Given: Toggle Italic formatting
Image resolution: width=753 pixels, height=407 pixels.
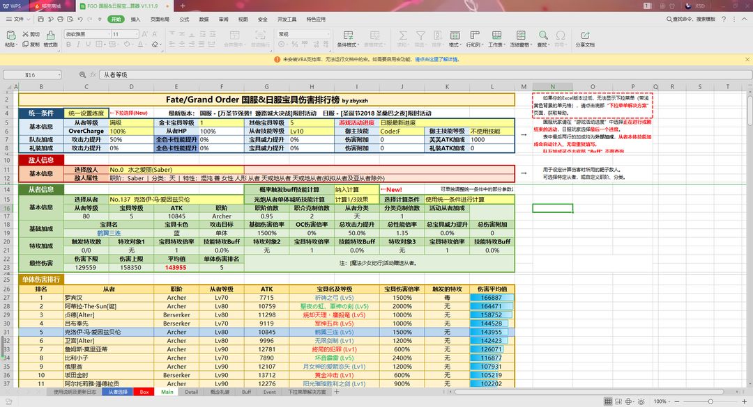Looking at the screenshot, I should 79,44.
